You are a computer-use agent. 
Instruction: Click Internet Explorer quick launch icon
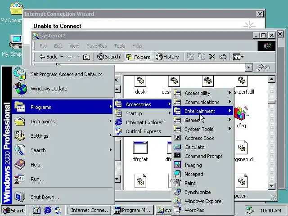click(x=47, y=210)
